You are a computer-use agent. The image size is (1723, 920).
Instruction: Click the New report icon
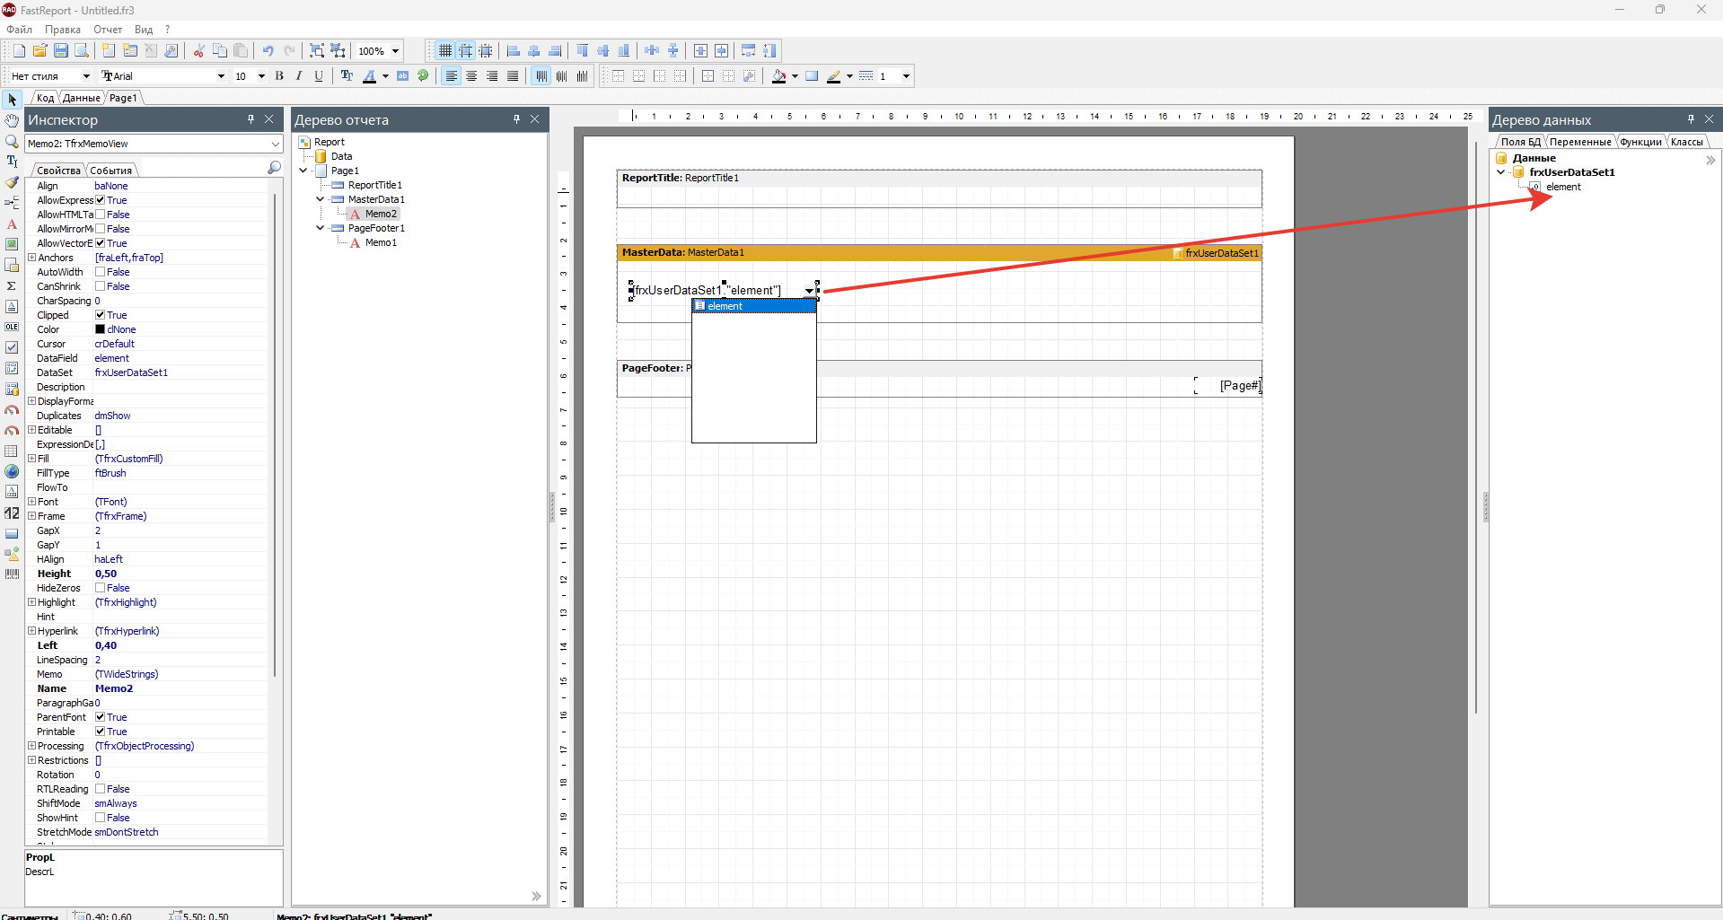coord(19,51)
